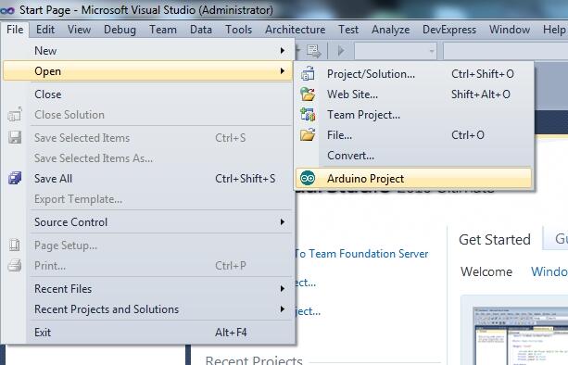The image size is (568, 365).
Task: Click the Page Setup icon
Action: [x=15, y=245]
